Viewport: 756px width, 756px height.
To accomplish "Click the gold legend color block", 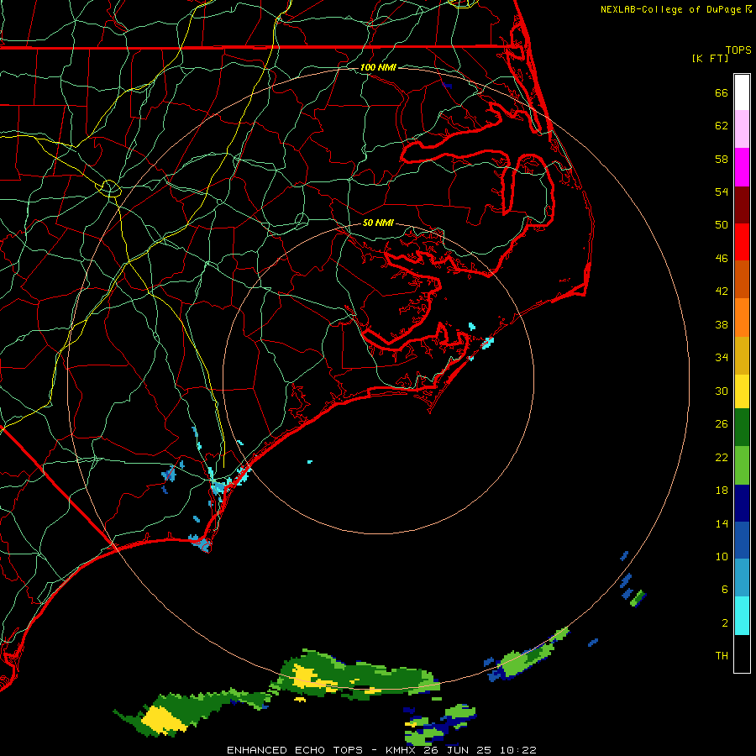I will pyautogui.click(x=742, y=355).
